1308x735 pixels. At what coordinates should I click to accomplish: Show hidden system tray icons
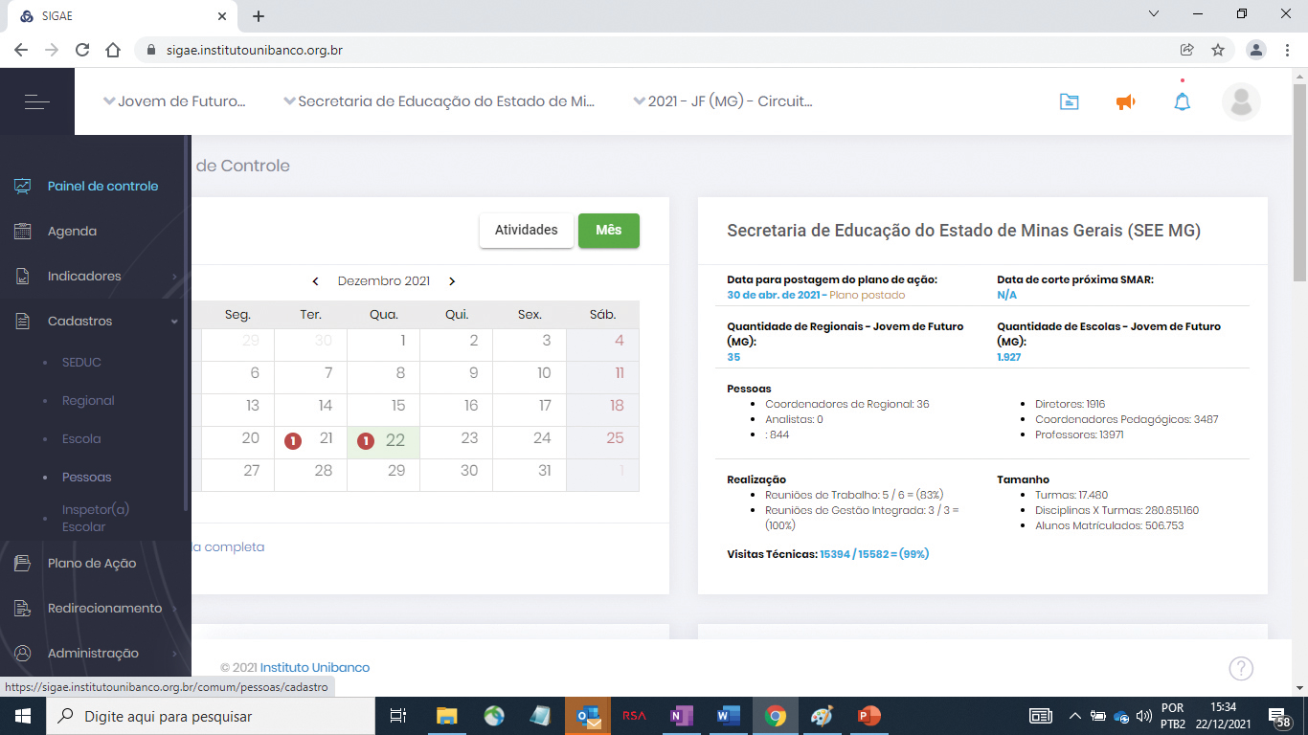(1074, 716)
